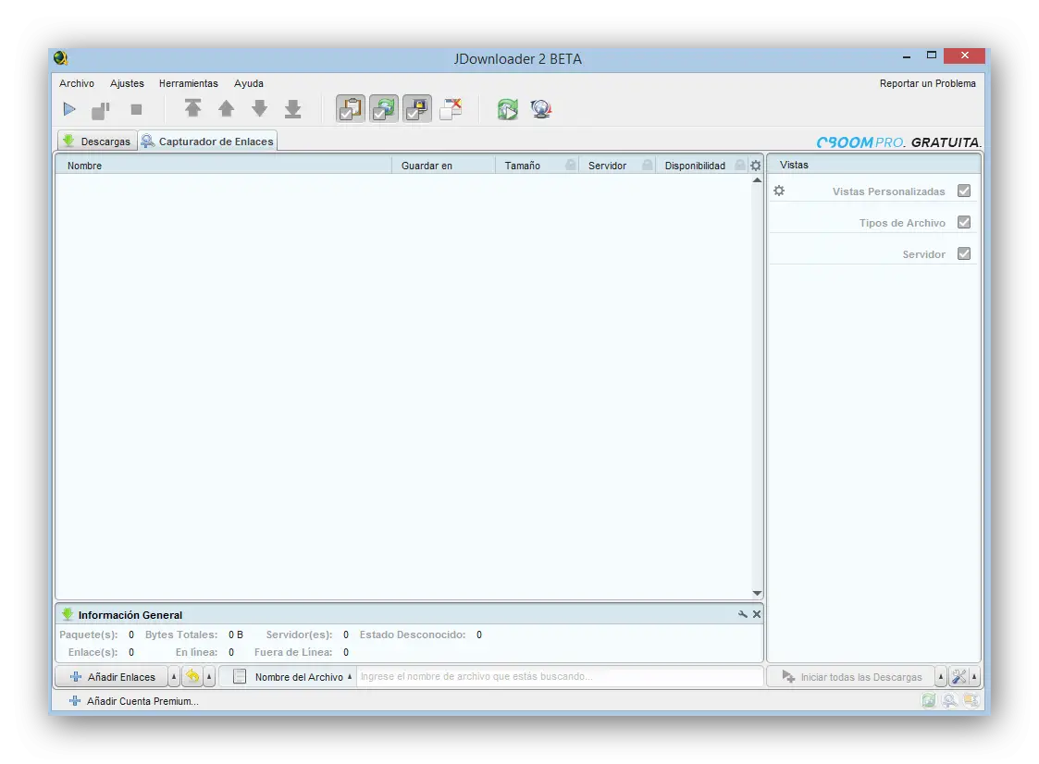This screenshot has height=764, width=1039.
Task: Open the Archivo menu
Action: (x=77, y=83)
